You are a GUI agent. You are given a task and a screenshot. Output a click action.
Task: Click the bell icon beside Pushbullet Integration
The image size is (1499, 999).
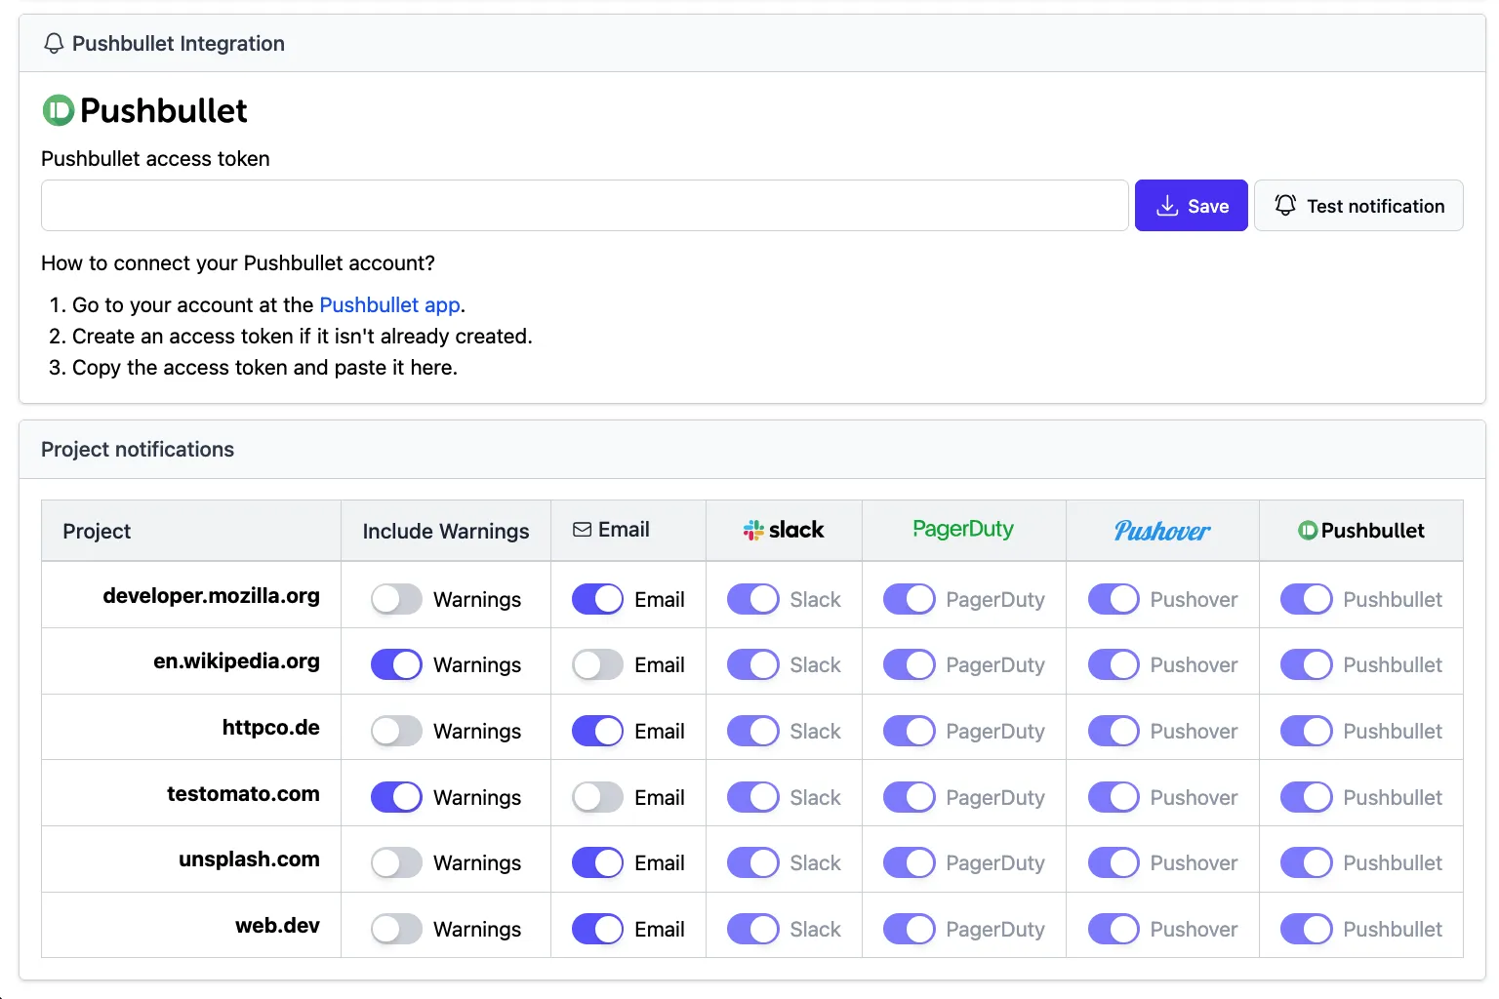point(54,43)
